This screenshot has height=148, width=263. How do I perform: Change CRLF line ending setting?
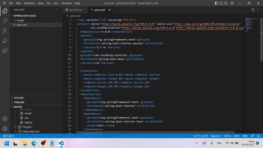click(237, 136)
